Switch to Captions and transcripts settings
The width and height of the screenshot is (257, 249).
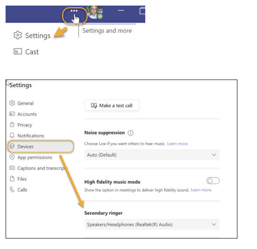point(42,168)
